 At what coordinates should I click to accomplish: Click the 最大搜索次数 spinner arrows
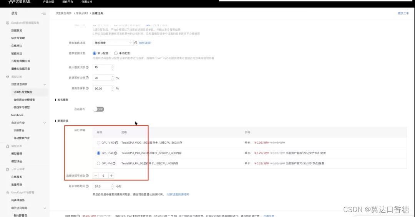click(113, 67)
